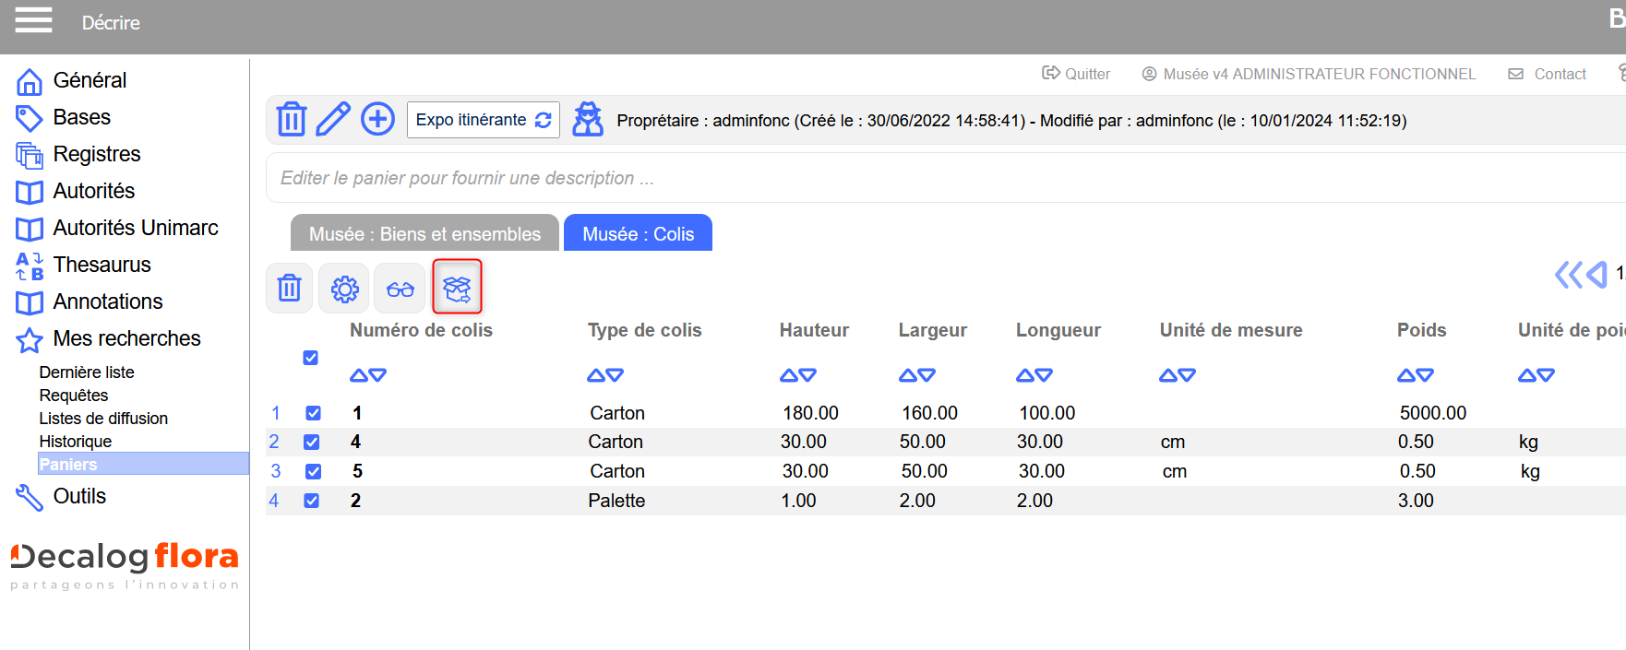Screen dimensions: 1626x650
Task: Click the glasses view icon
Action: 401,290
